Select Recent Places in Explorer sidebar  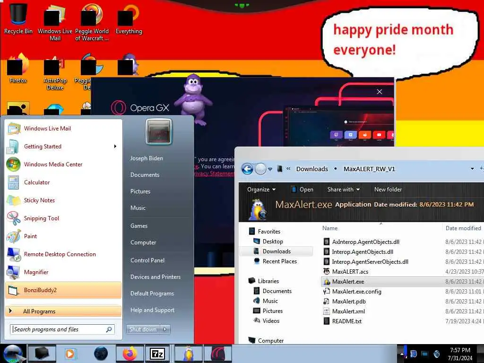pos(279,261)
